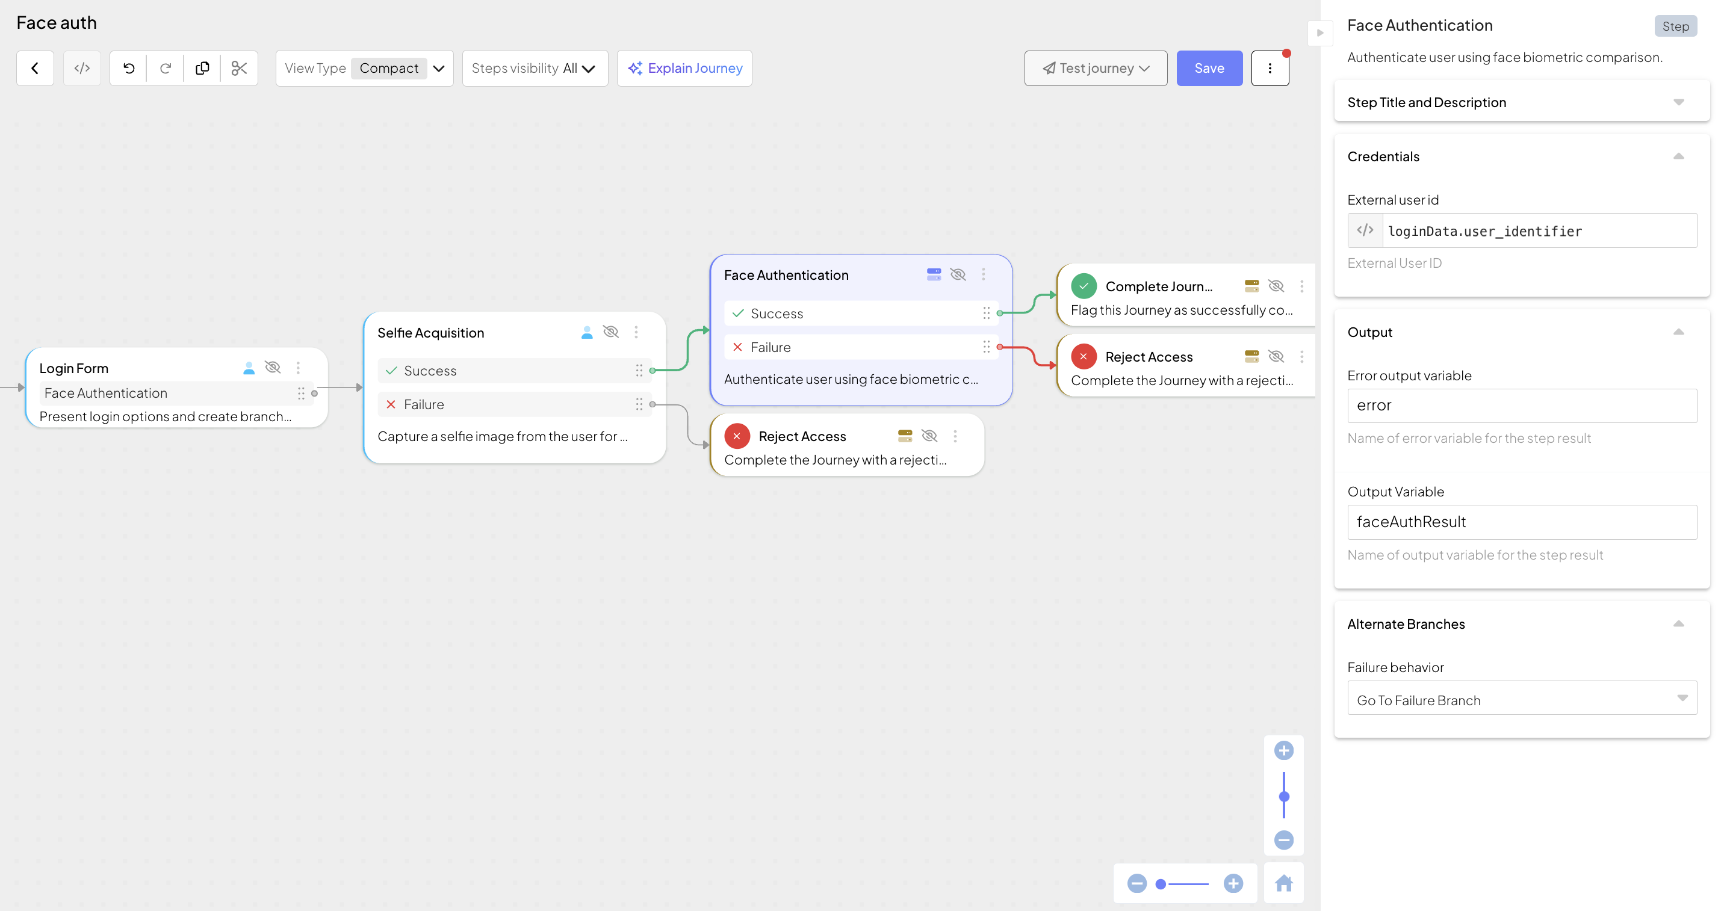Image resolution: width=1724 pixels, height=911 pixels.
Task: Click the back arrow button
Action: tap(35, 68)
